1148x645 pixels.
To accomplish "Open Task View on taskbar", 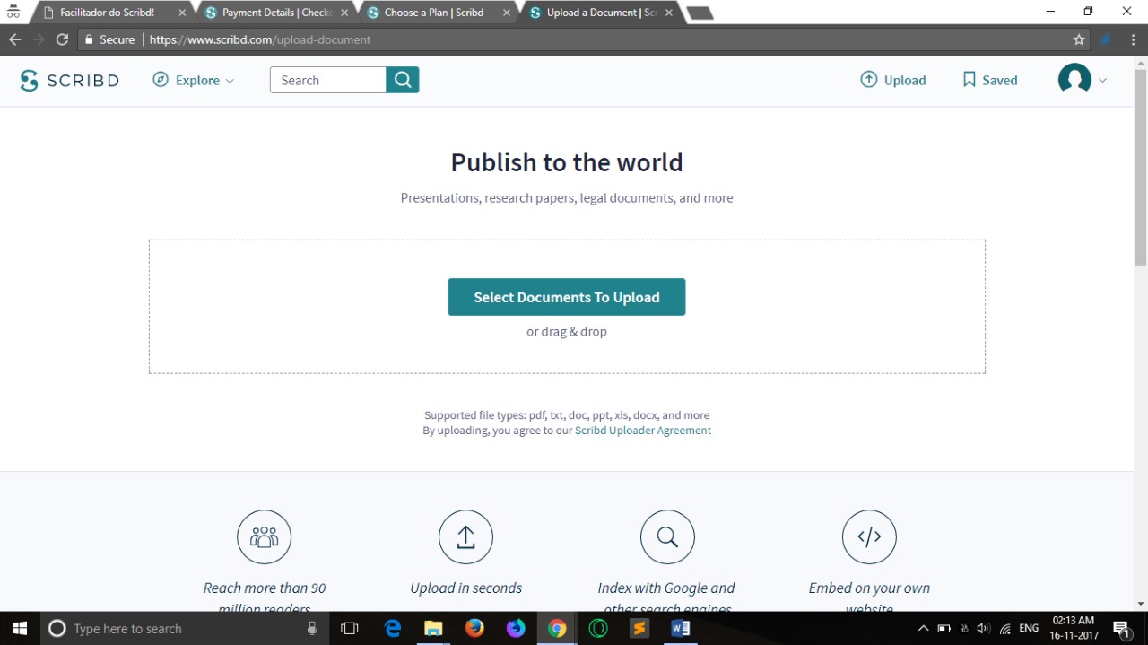I will pyautogui.click(x=350, y=628).
